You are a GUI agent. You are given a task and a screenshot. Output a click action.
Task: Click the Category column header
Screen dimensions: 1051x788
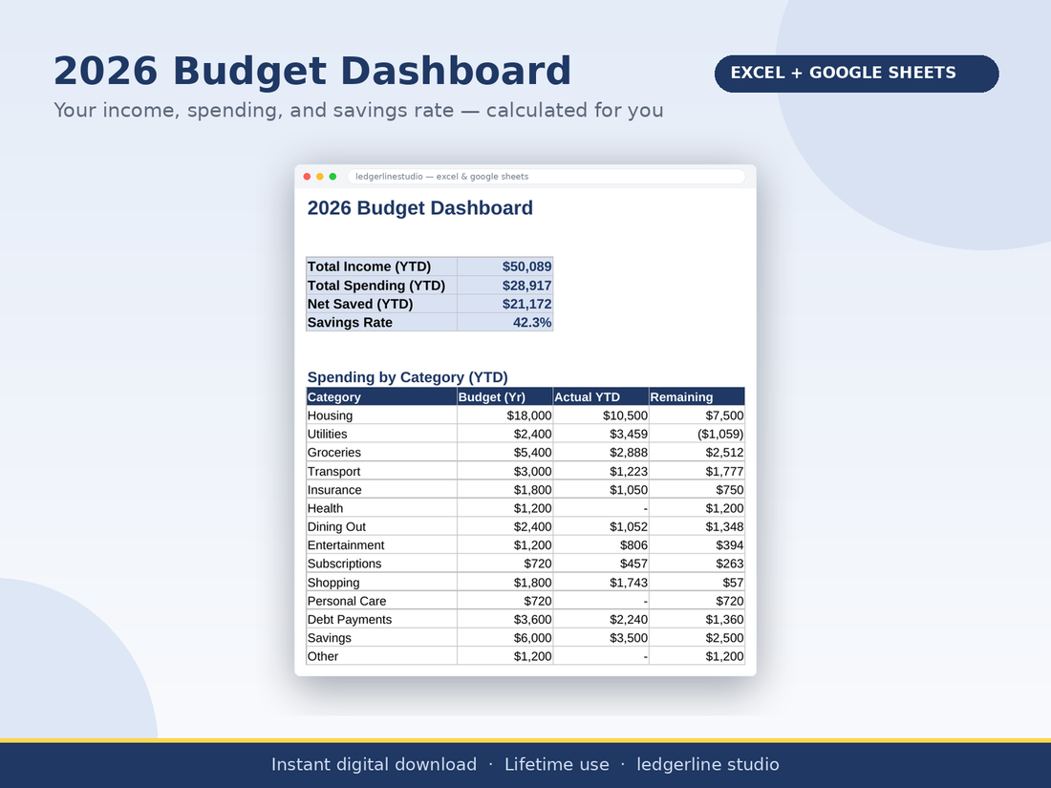[x=381, y=396]
